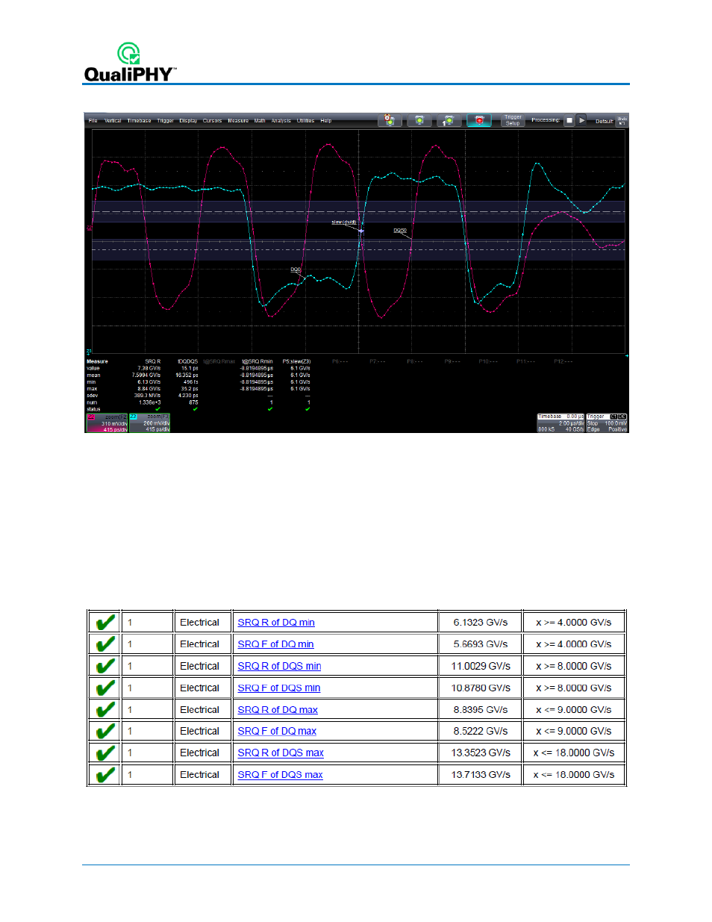
Task: Open the File menu
Action: pyautogui.click(x=93, y=120)
